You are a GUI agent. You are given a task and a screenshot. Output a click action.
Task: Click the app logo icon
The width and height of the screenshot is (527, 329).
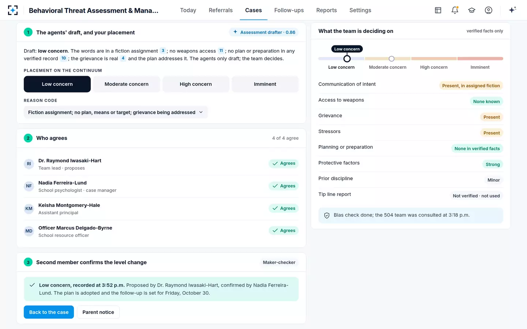(x=13, y=10)
